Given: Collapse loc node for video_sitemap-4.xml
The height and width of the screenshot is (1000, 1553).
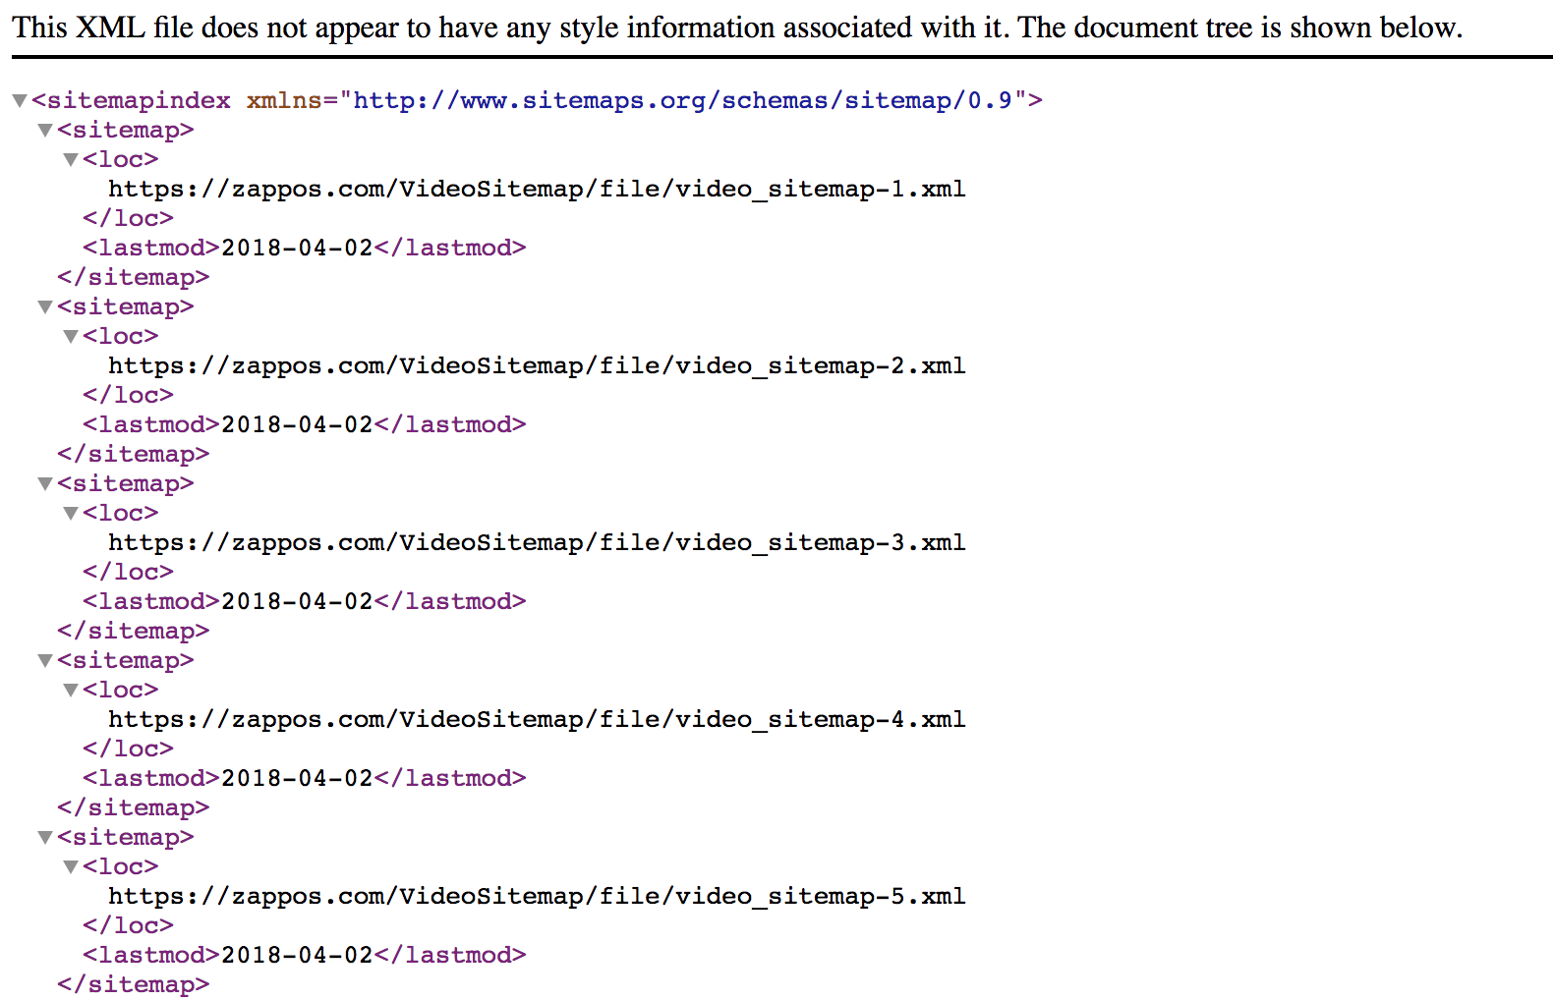Looking at the screenshot, I should tap(71, 691).
